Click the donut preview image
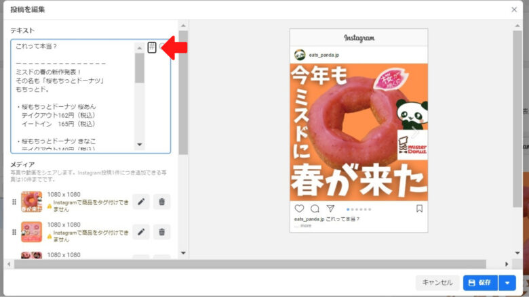Image resolution: width=529 pixels, height=297 pixels. 359,132
